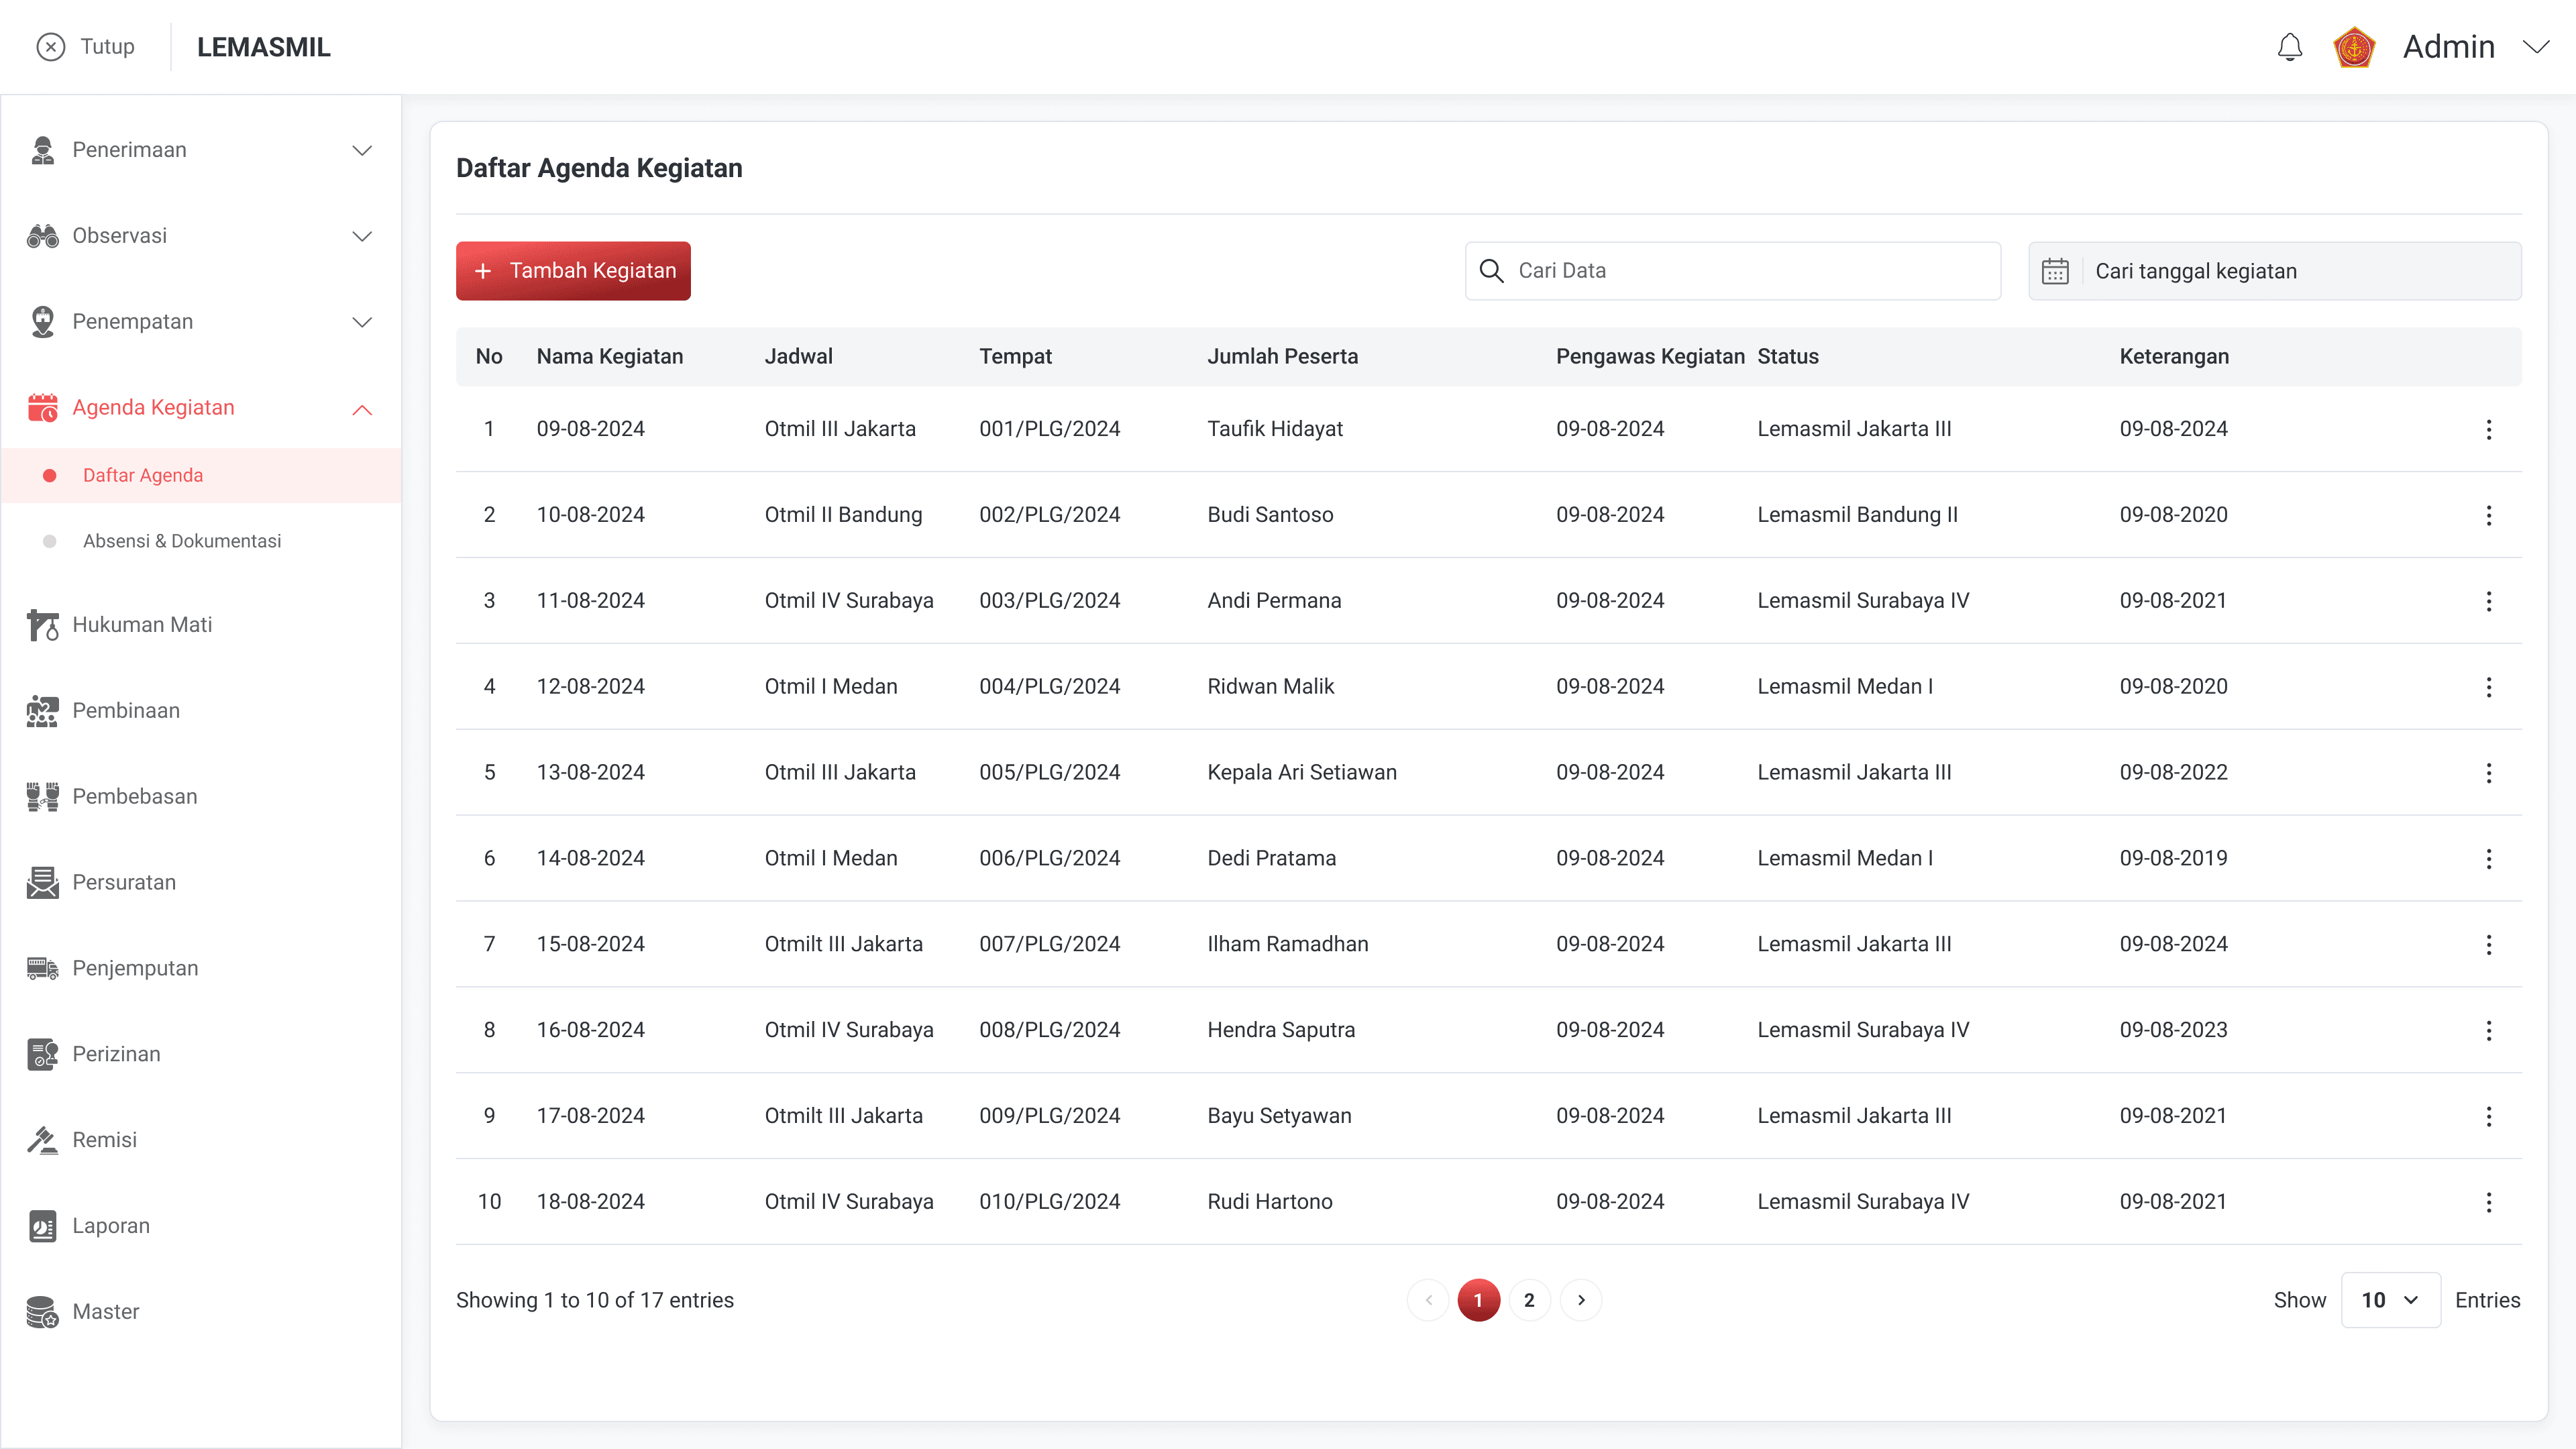
Task: Go to page 2 of entries
Action: point(1529,1300)
